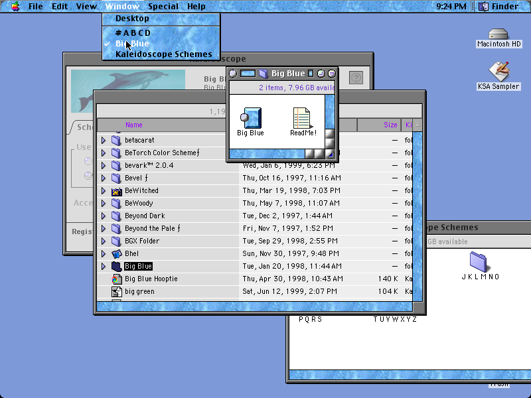Select the J K L M N O folder icon
The image size is (531, 398).
478,261
